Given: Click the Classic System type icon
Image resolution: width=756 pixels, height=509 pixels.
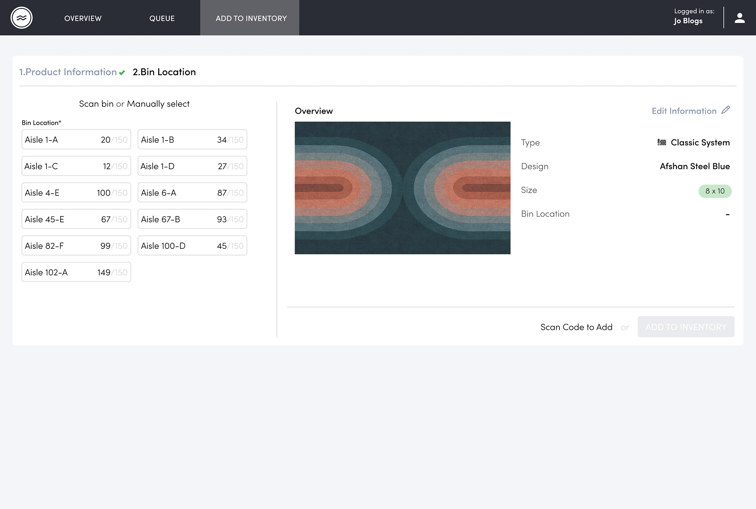Looking at the screenshot, I should coord(661,143).
